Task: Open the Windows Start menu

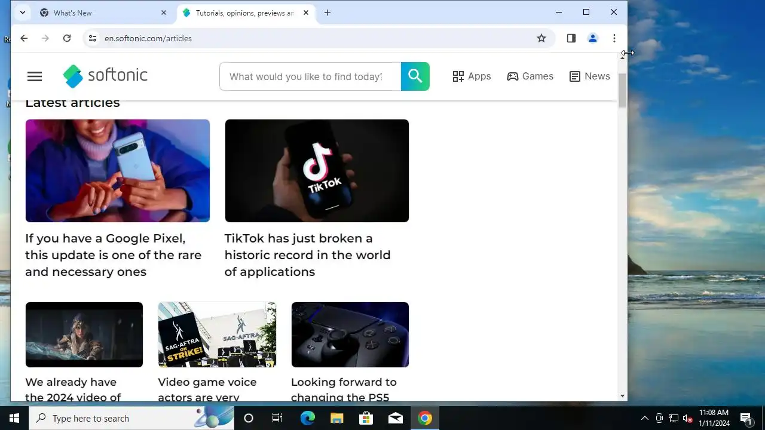Action: pyautogui.click(x=14, y=418)
